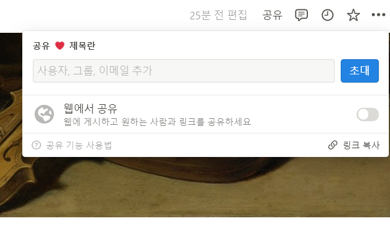Add page to favorites with star icon
The image size is (390, 246).
[353, 15]
